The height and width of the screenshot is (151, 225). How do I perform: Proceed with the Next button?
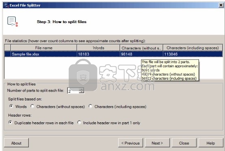(157, 143)
